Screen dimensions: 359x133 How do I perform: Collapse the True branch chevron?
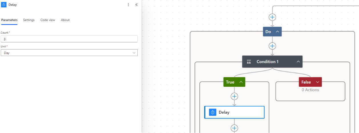click(x=241, y=82)
